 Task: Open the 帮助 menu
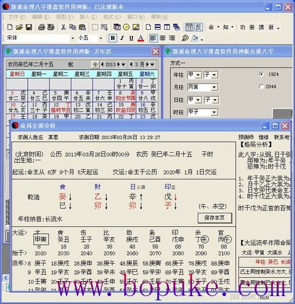pyautogui.click(x=159, y=17)
